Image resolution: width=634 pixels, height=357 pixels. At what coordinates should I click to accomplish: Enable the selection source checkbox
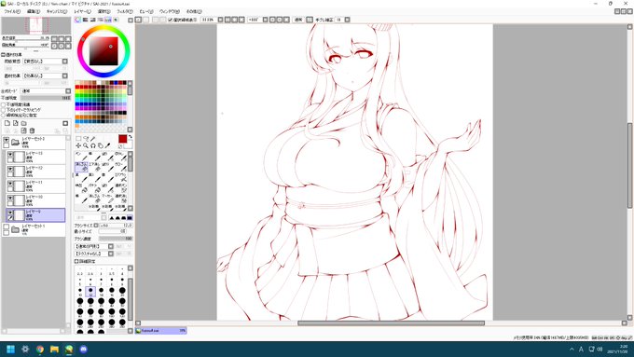click(3, 115)
